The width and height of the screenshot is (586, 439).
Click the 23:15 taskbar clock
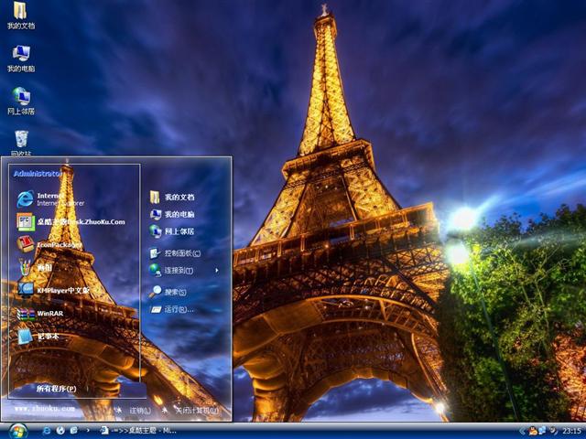pos(571,431)
